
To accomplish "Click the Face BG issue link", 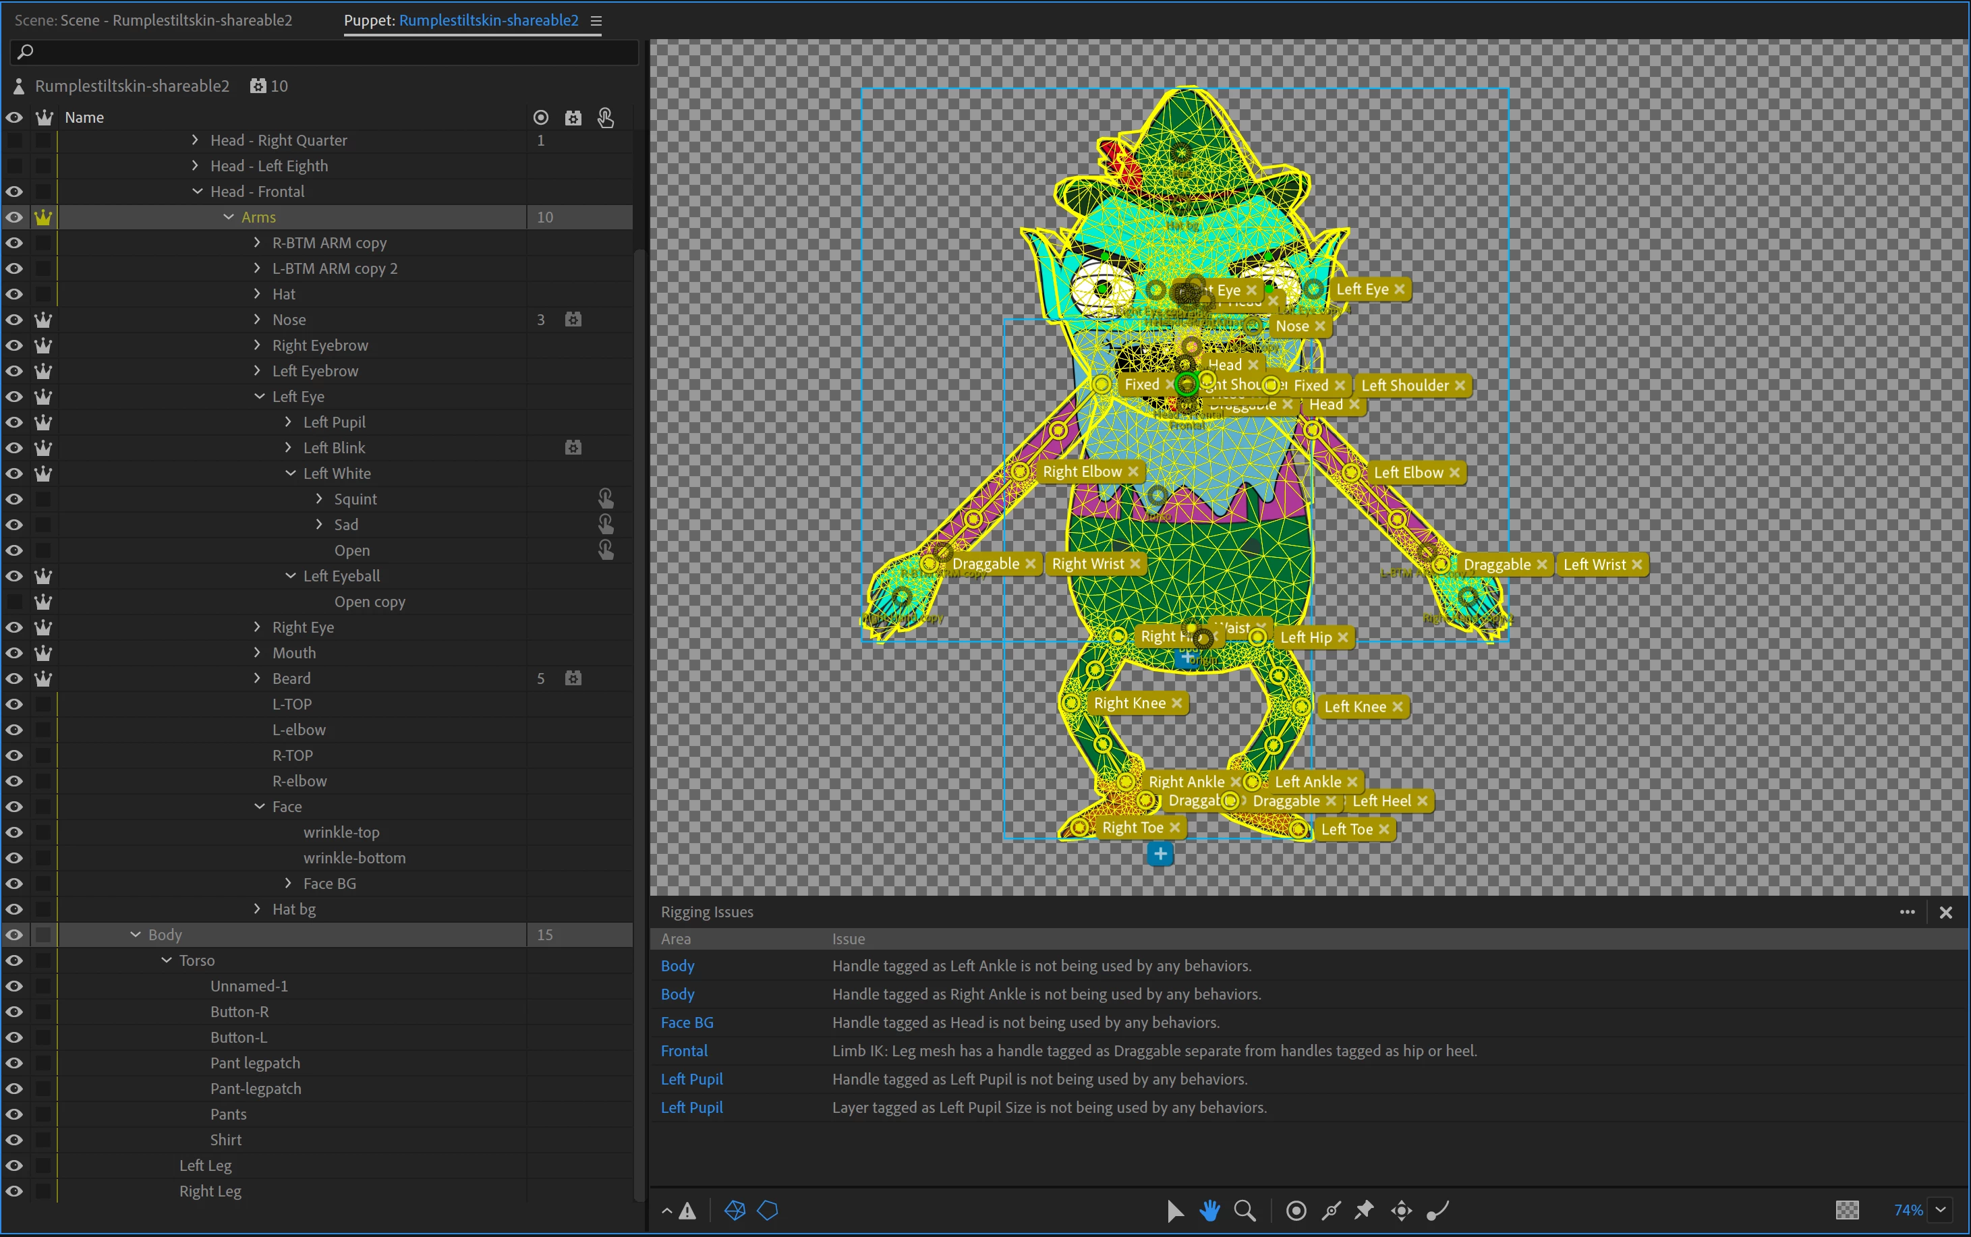I will pyautogui.click(x=687, y=1022).
